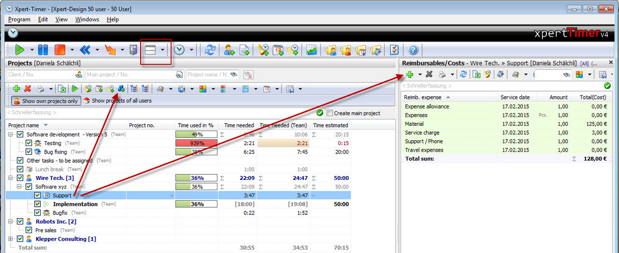Image resolution: width=619 pixels, height=253 pixels.
Task: Click the refresh icon in main toolbar
Action: [x=210, y=50]
